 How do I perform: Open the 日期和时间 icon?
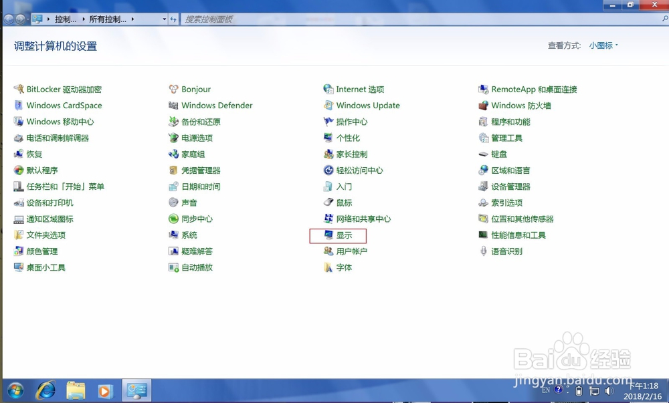(173, 186)
